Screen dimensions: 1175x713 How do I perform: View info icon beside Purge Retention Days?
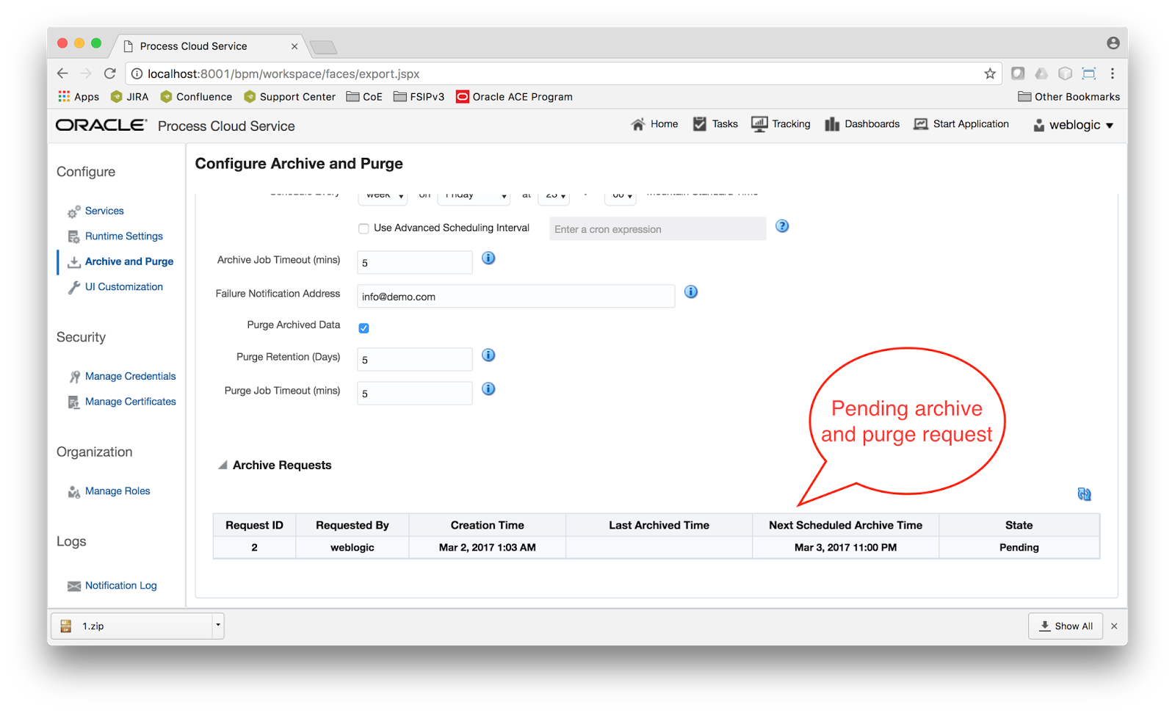point(488,355)
